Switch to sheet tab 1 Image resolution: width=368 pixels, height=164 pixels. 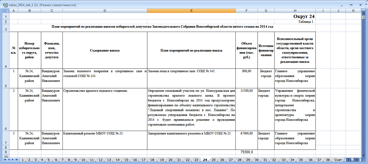tap(23, 160)
